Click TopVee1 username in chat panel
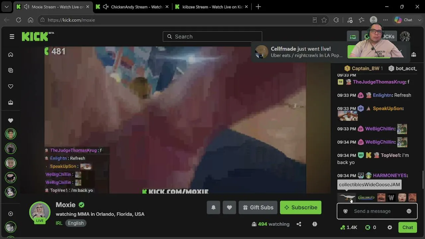Image resolution: width=425 pixels, height=239 pixels. (390, 155)
